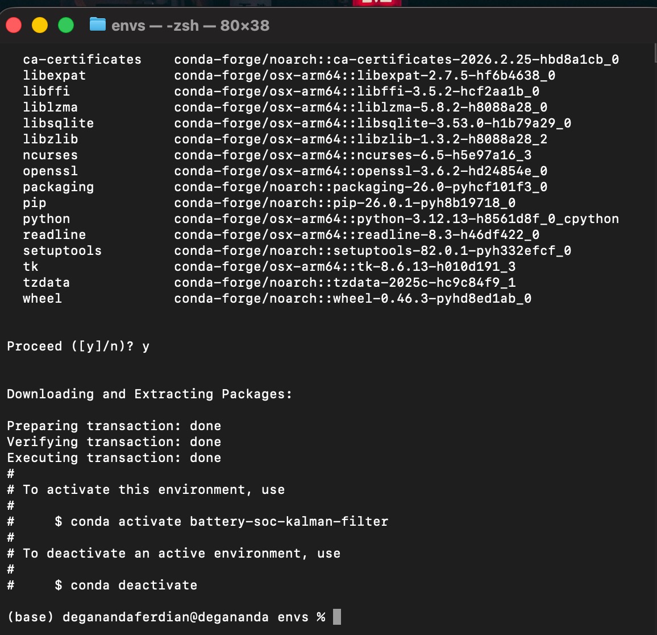Click the 'conda deactivate' command text
This screenshot has height=635, width=657.
pos(134,585)
